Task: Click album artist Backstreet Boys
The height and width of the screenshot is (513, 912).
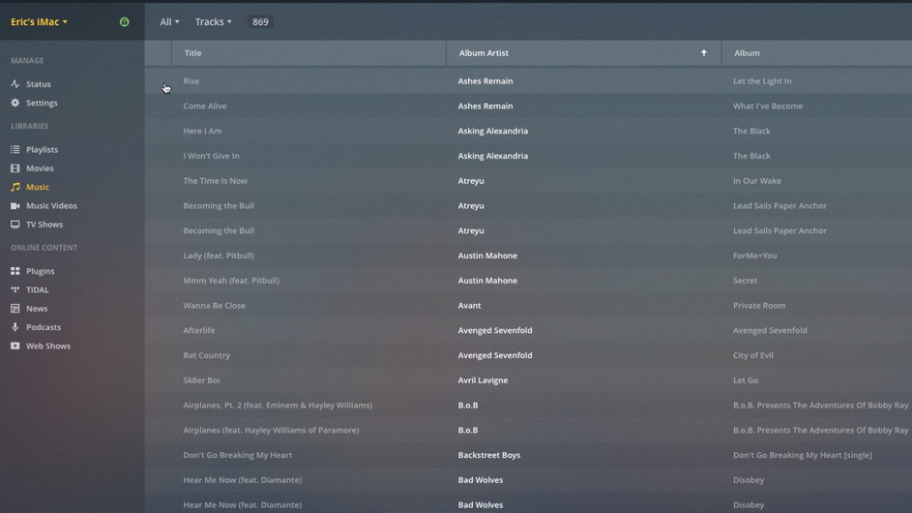Action: [x=489, y=455]
